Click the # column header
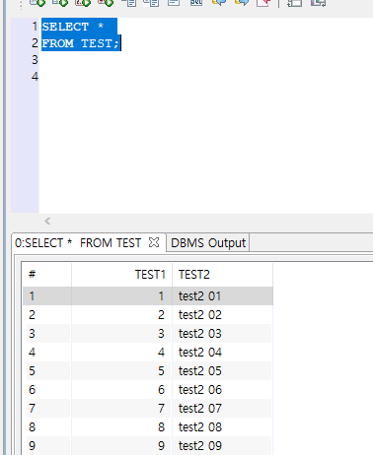Image resolution: width=373 pixels, height=455 pixels. tap(46, 275)
